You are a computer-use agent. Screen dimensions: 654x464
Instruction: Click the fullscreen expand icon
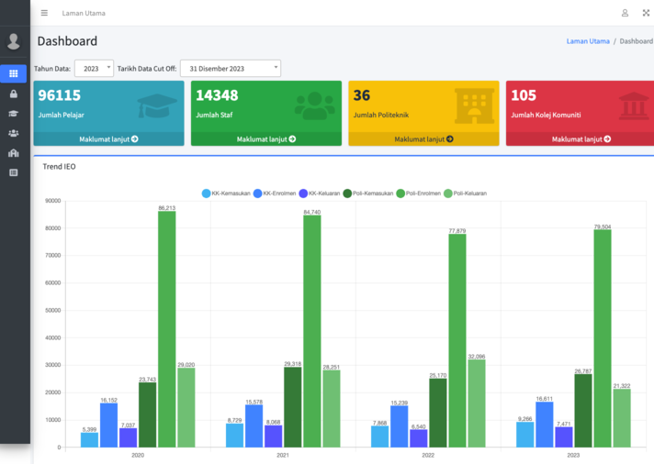click(646, 13)
